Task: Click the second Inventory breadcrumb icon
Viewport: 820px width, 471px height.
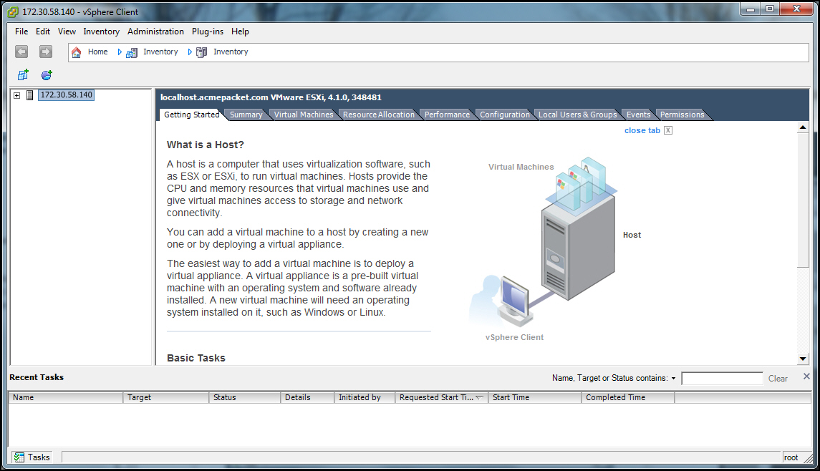Action: click(x=201, y=52)
